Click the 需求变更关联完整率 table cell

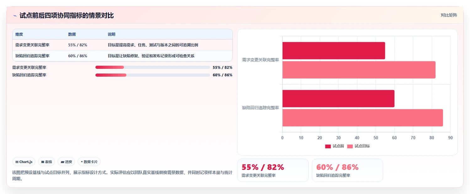(32, 45)
